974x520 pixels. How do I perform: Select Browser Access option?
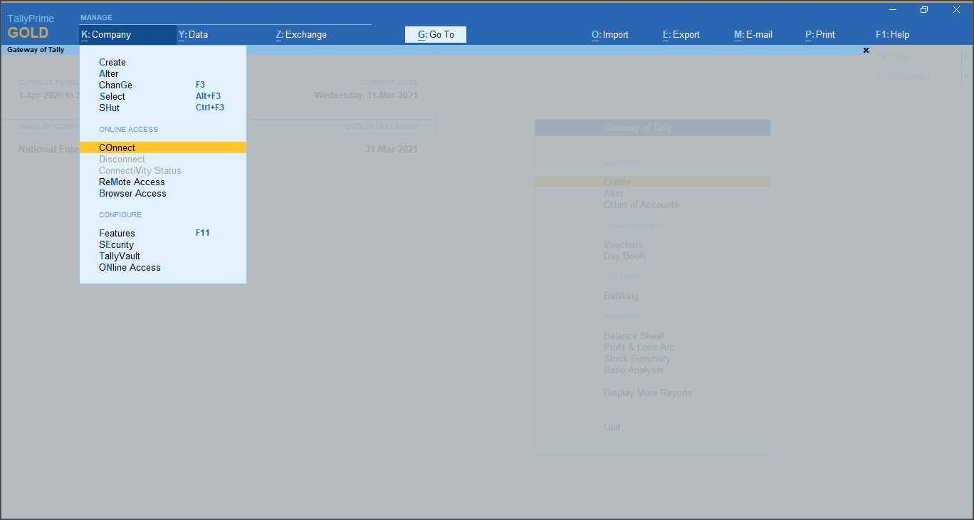[x=132, y=193]
